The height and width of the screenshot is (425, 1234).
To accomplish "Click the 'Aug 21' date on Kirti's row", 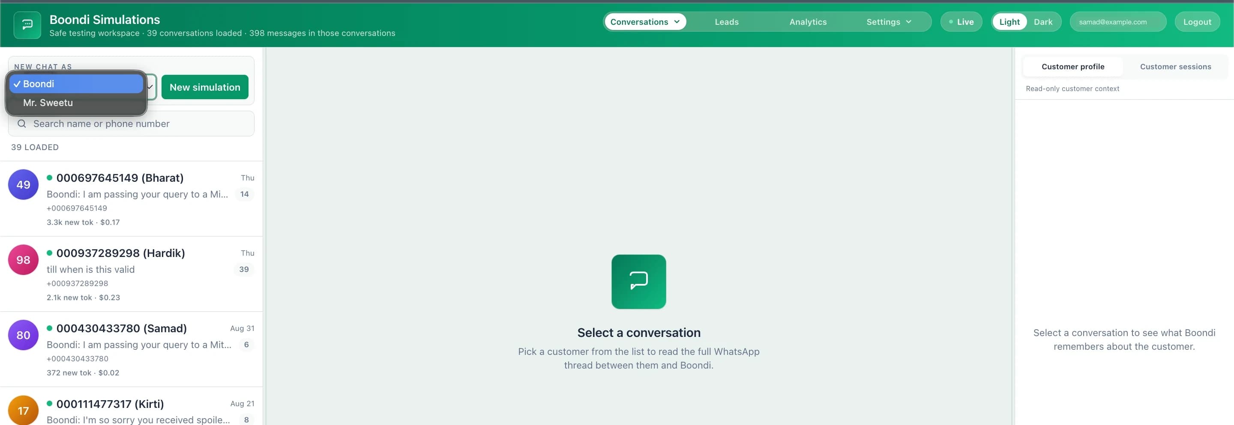I will 242,404.
